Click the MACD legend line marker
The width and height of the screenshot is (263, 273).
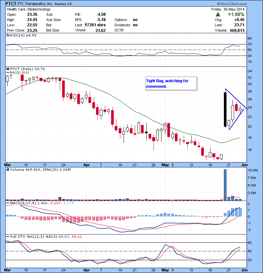pyautogui.click(x=8, y=203)
